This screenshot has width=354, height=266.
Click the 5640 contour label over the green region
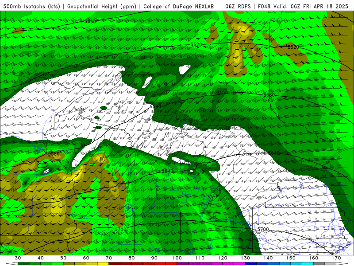click(x=168, y=171)
